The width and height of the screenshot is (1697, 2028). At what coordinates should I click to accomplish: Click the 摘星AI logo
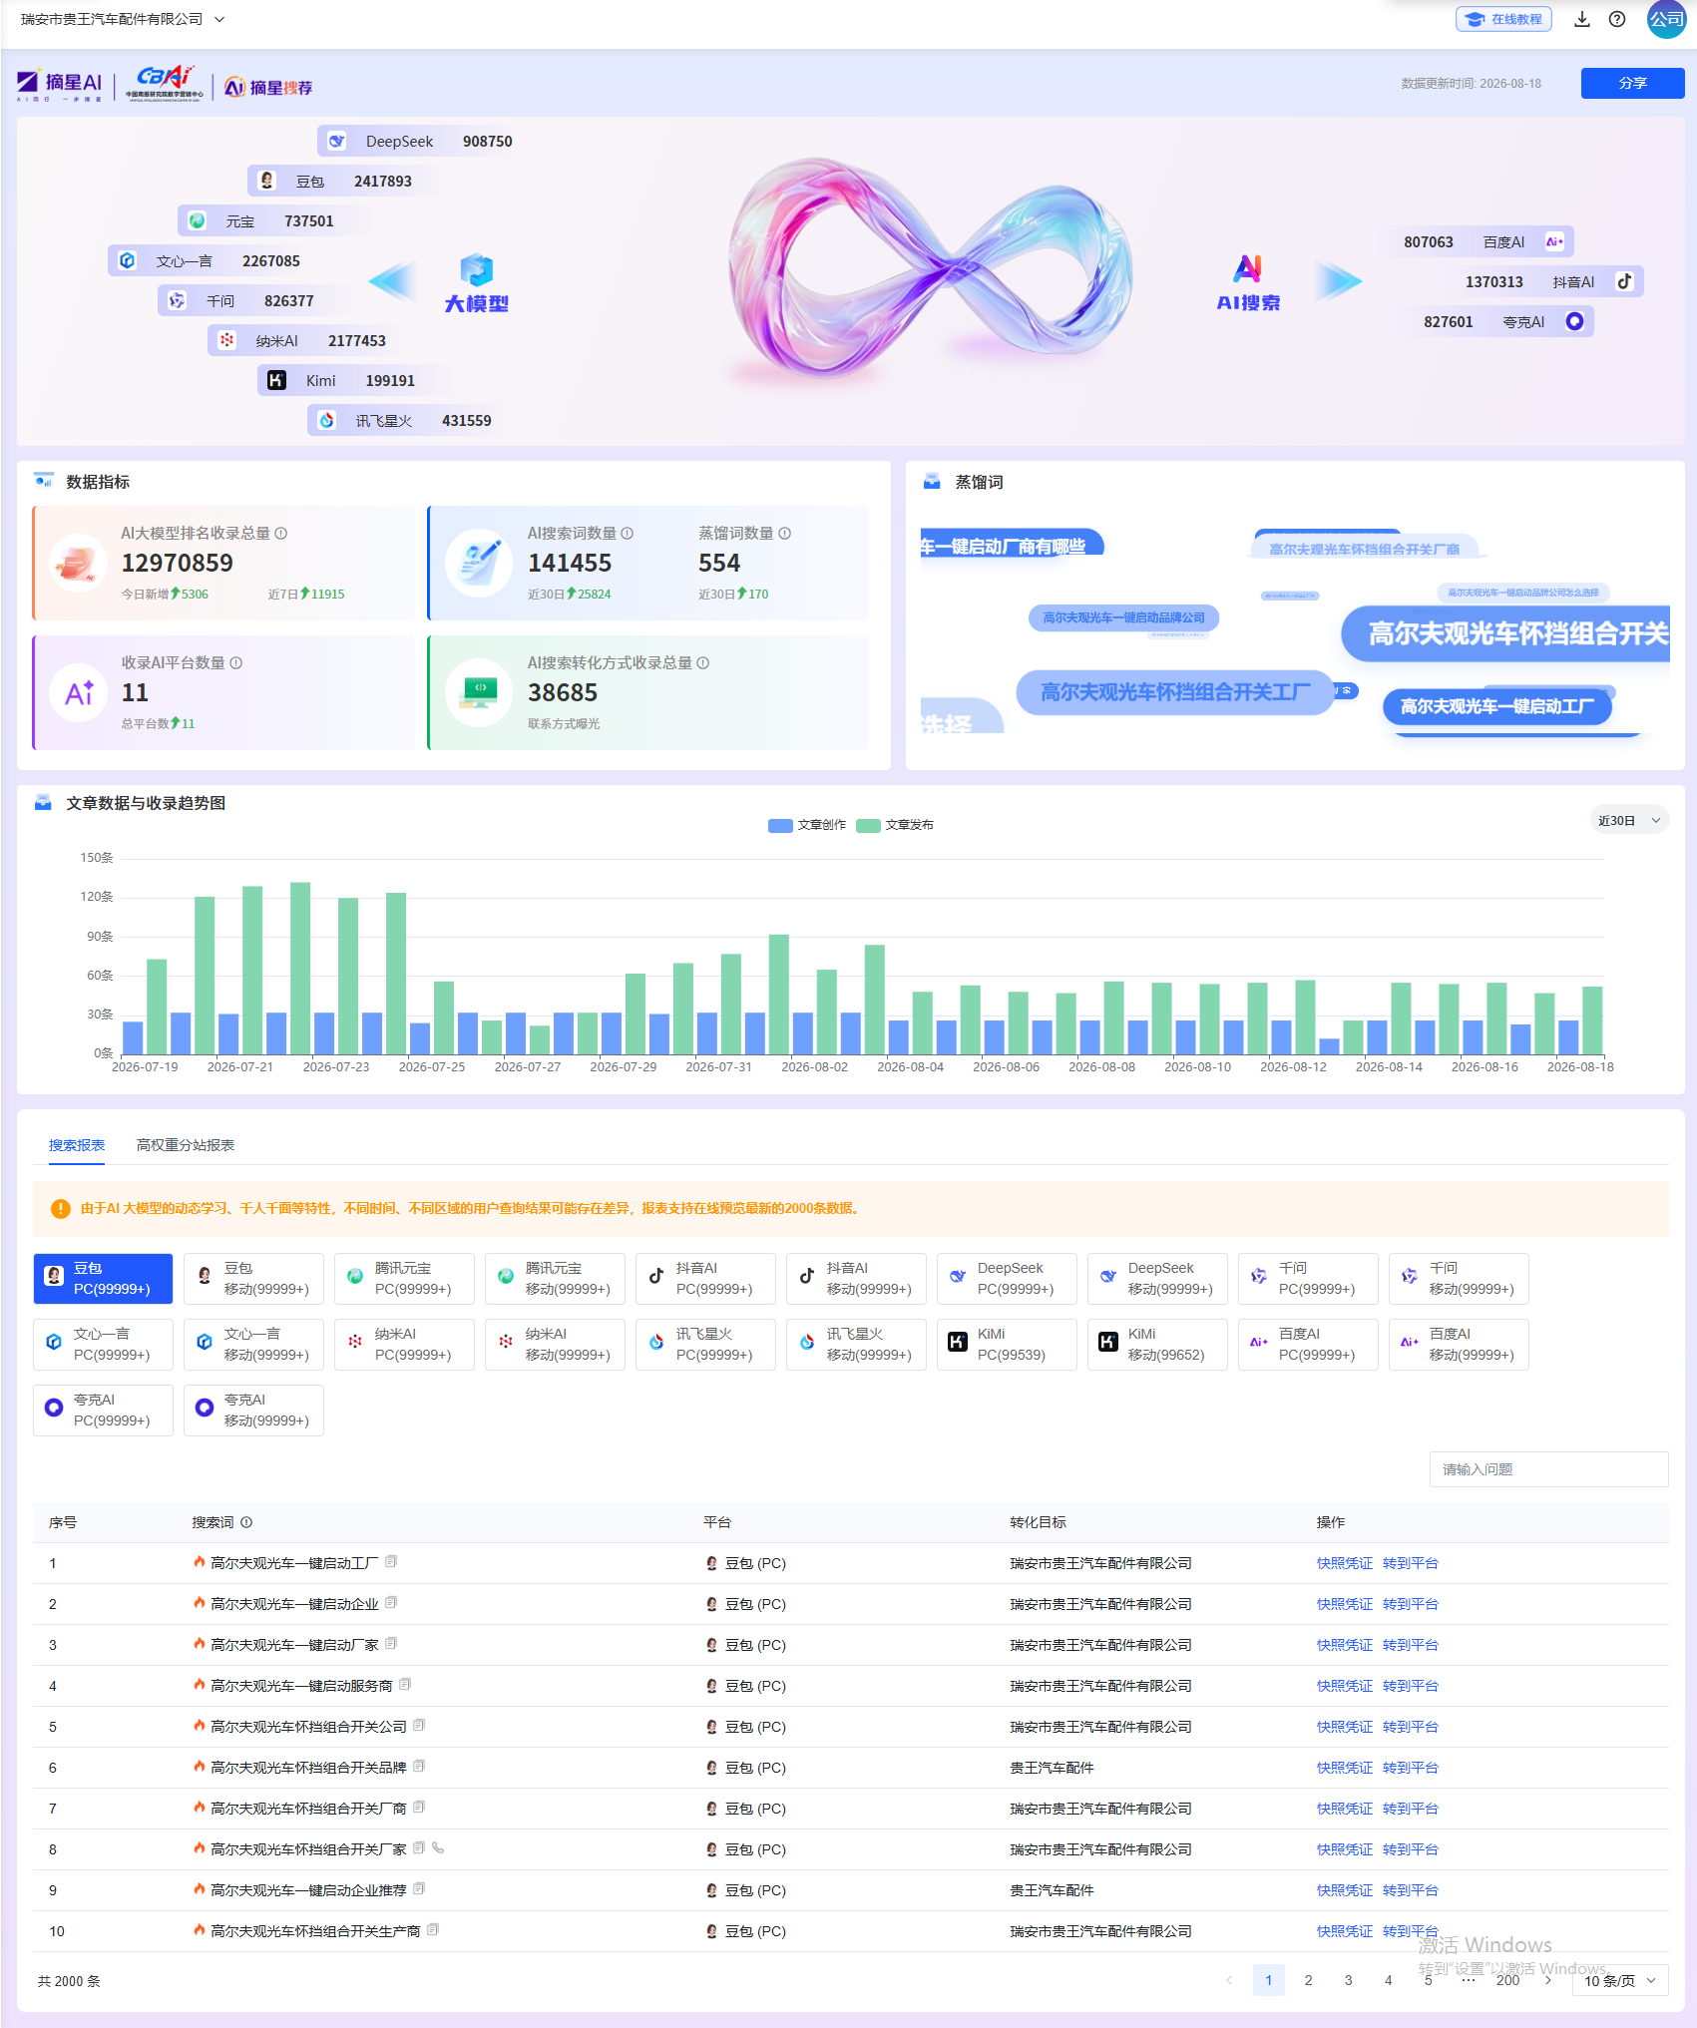(x=59, y=86)
